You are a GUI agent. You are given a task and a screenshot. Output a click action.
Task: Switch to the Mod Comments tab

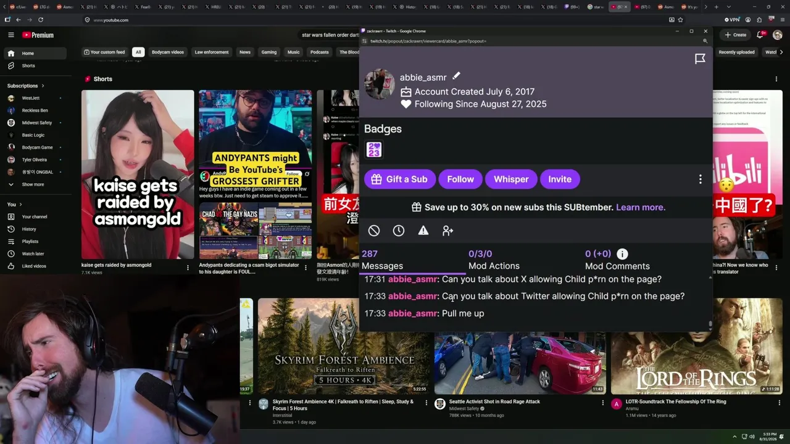[x=617, y=260]
